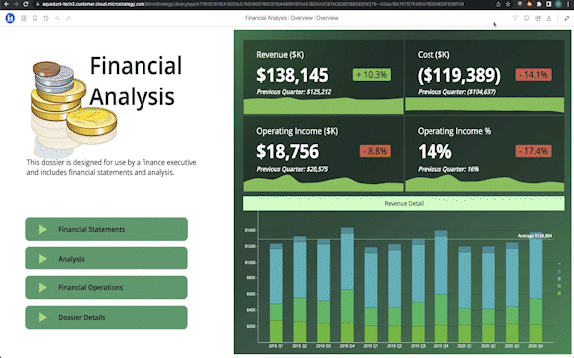
Task: Click the browser address bar URL
Action: point(252,4)
